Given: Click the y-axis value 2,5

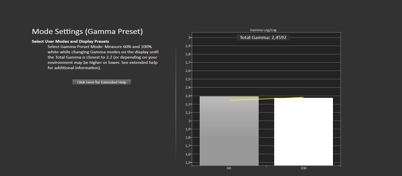Looking at the screenshot, I should 188,79.
